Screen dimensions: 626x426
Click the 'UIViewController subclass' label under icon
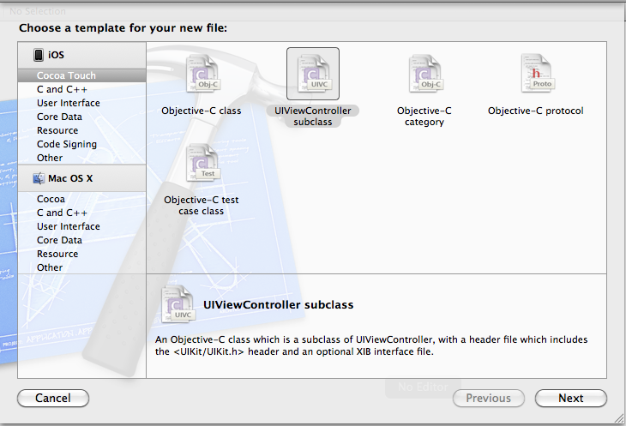(x=313, y=116)
